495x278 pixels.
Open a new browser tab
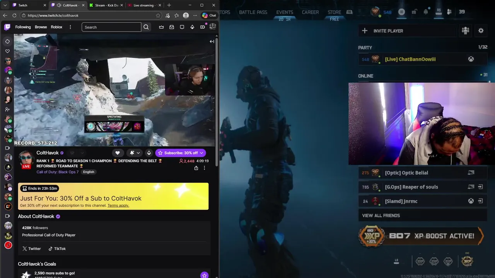tap(169, 5)
